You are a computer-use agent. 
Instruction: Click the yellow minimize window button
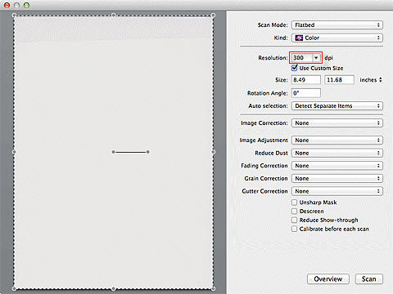pos(16,5)
